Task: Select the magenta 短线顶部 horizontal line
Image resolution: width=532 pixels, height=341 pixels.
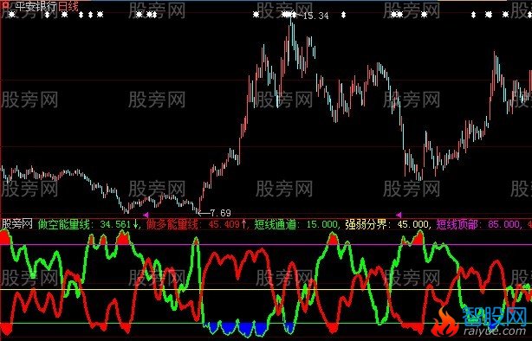Action: coord(266,244)
